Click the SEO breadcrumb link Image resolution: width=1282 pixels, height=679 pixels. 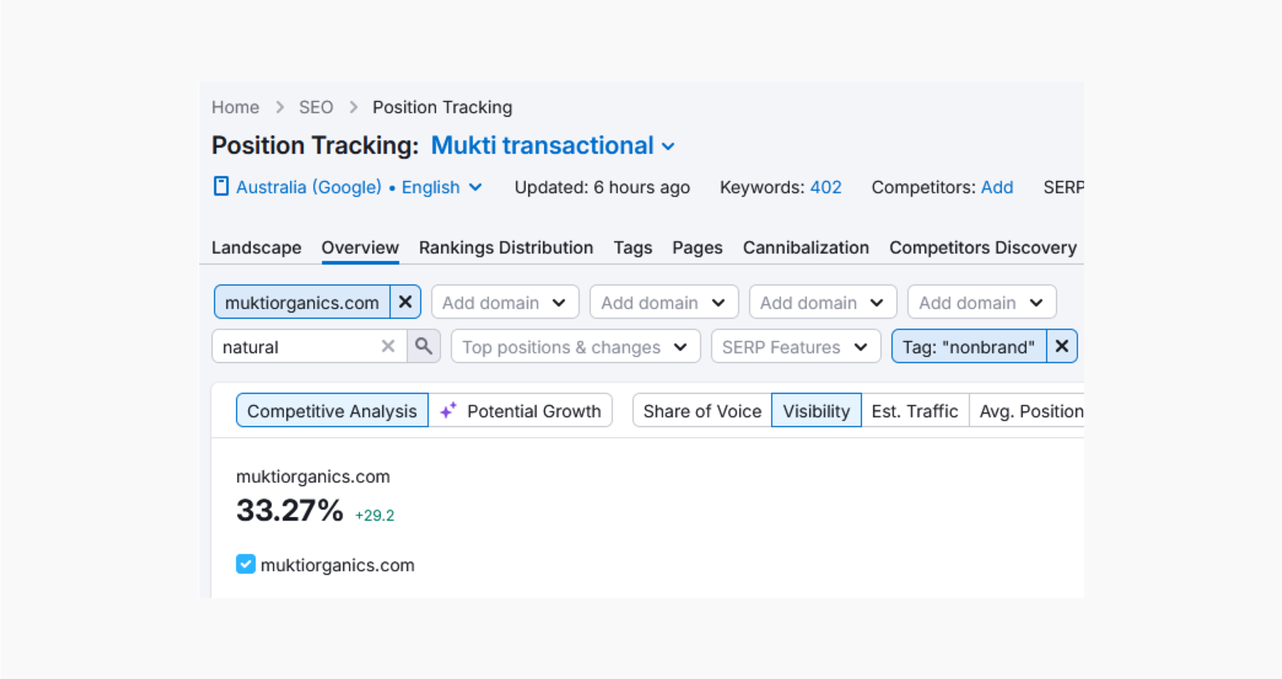316,108
